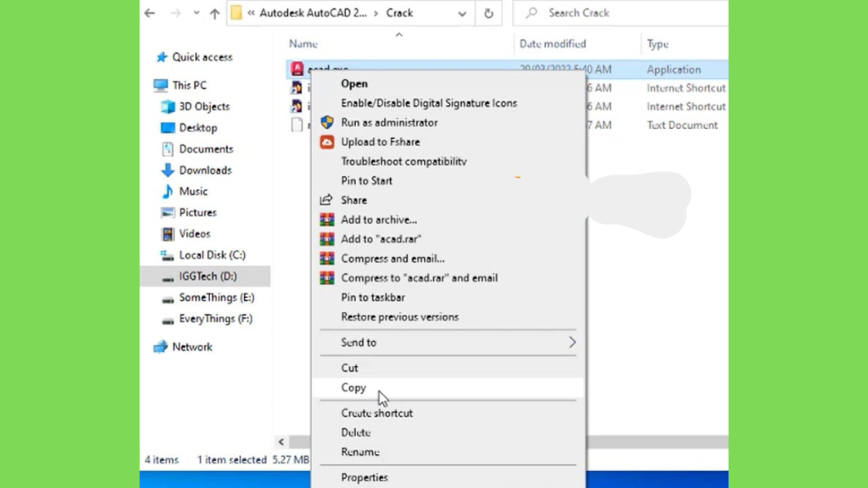Viewport: 868px width, 488px height.
Task: Open the recent locations chevron
Action: [x=197, y=13]
